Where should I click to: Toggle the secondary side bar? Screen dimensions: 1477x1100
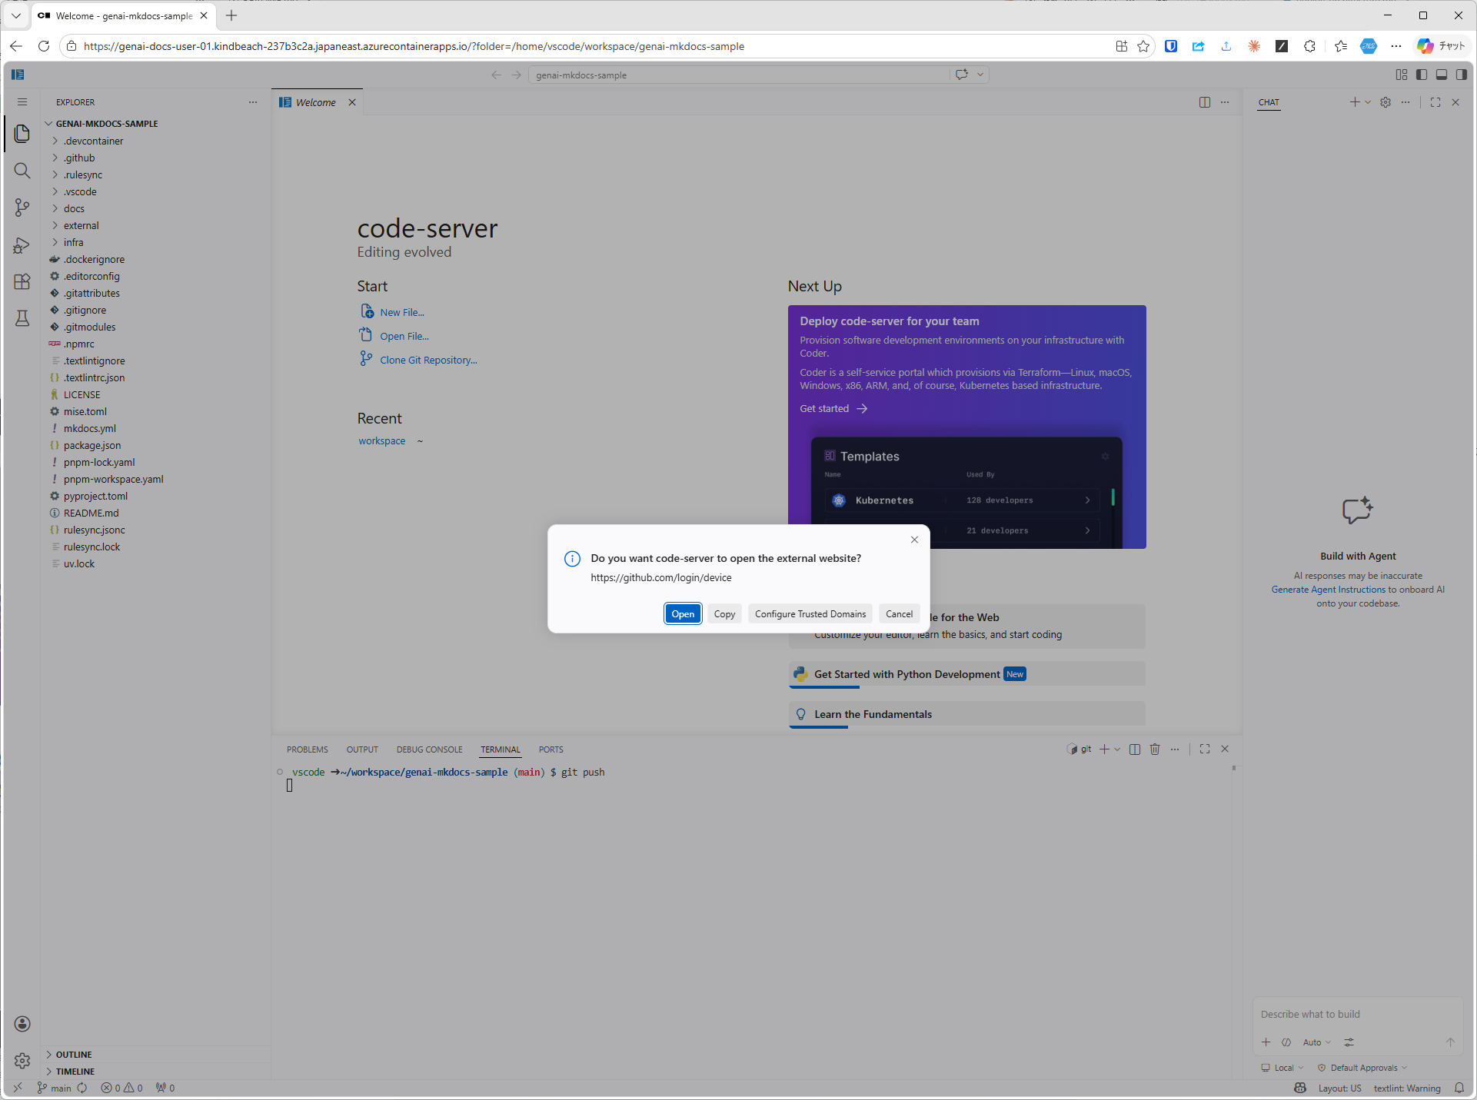point(1462,75)
